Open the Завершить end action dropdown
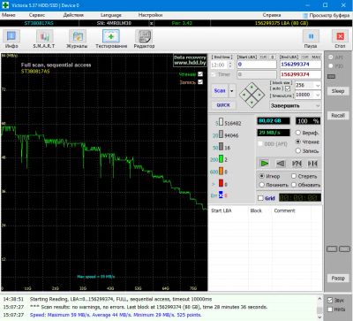 [318, 105]
